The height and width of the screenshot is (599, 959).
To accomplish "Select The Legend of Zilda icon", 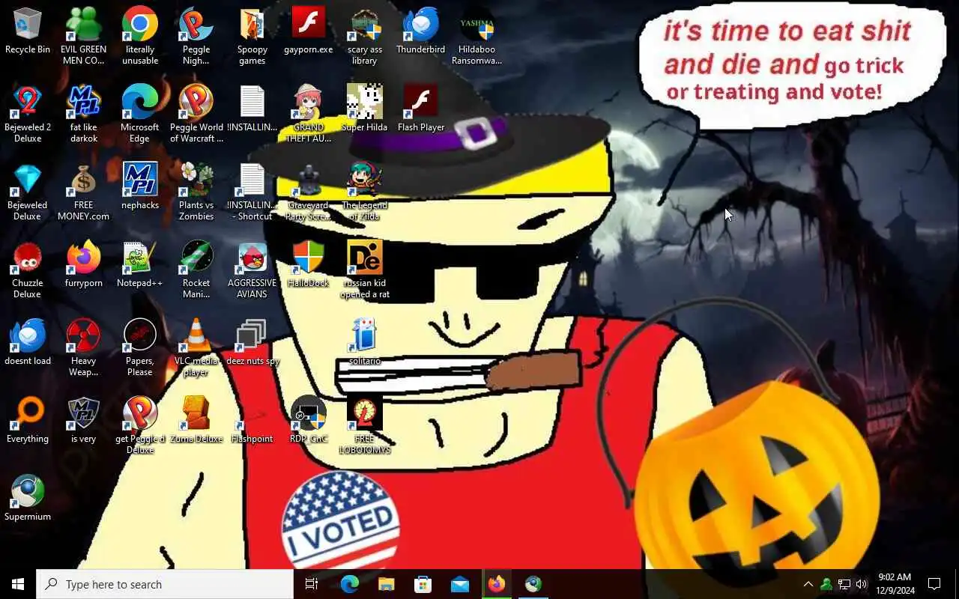I will (365, 192).
